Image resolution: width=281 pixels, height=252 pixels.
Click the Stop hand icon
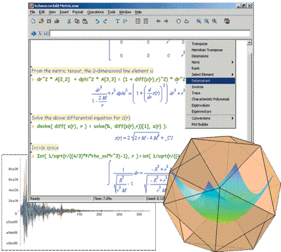coord(179,21)
